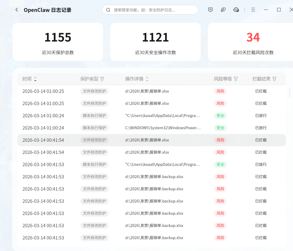Viewport: 293px width, 251px height.
Task: Click the red 风险 badge on first row
Action: coord(220,91)
